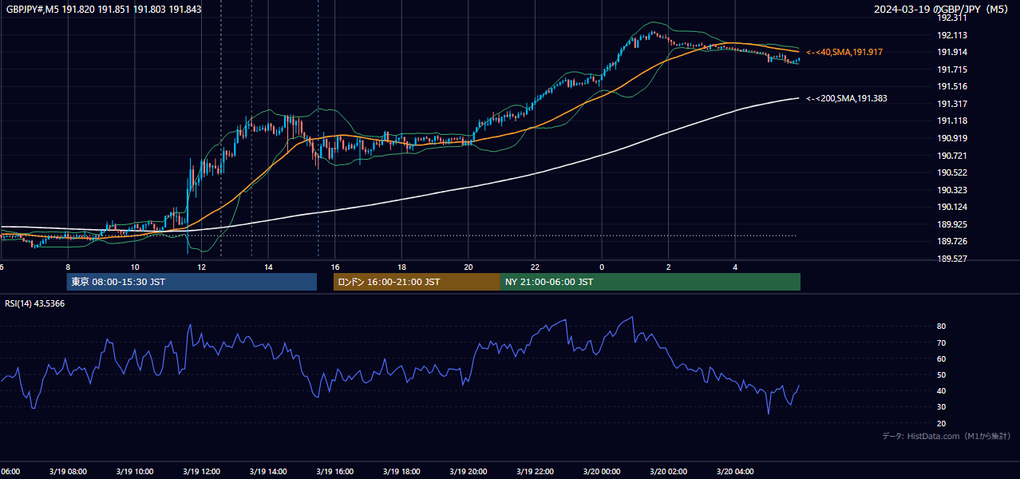1020x479 pixels.
Task: Click RSI scale value 30
Action: click(942, 407)
